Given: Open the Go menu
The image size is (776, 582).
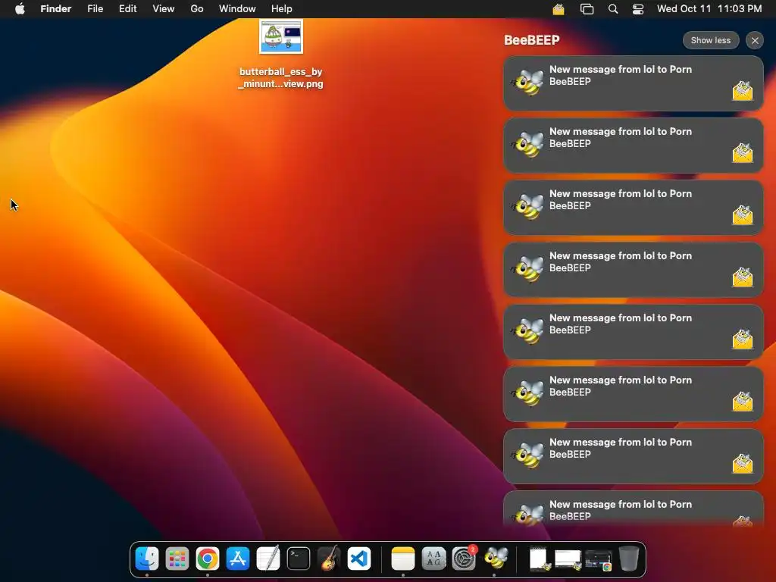Looking at the screenshot, I should pos(197,9).
